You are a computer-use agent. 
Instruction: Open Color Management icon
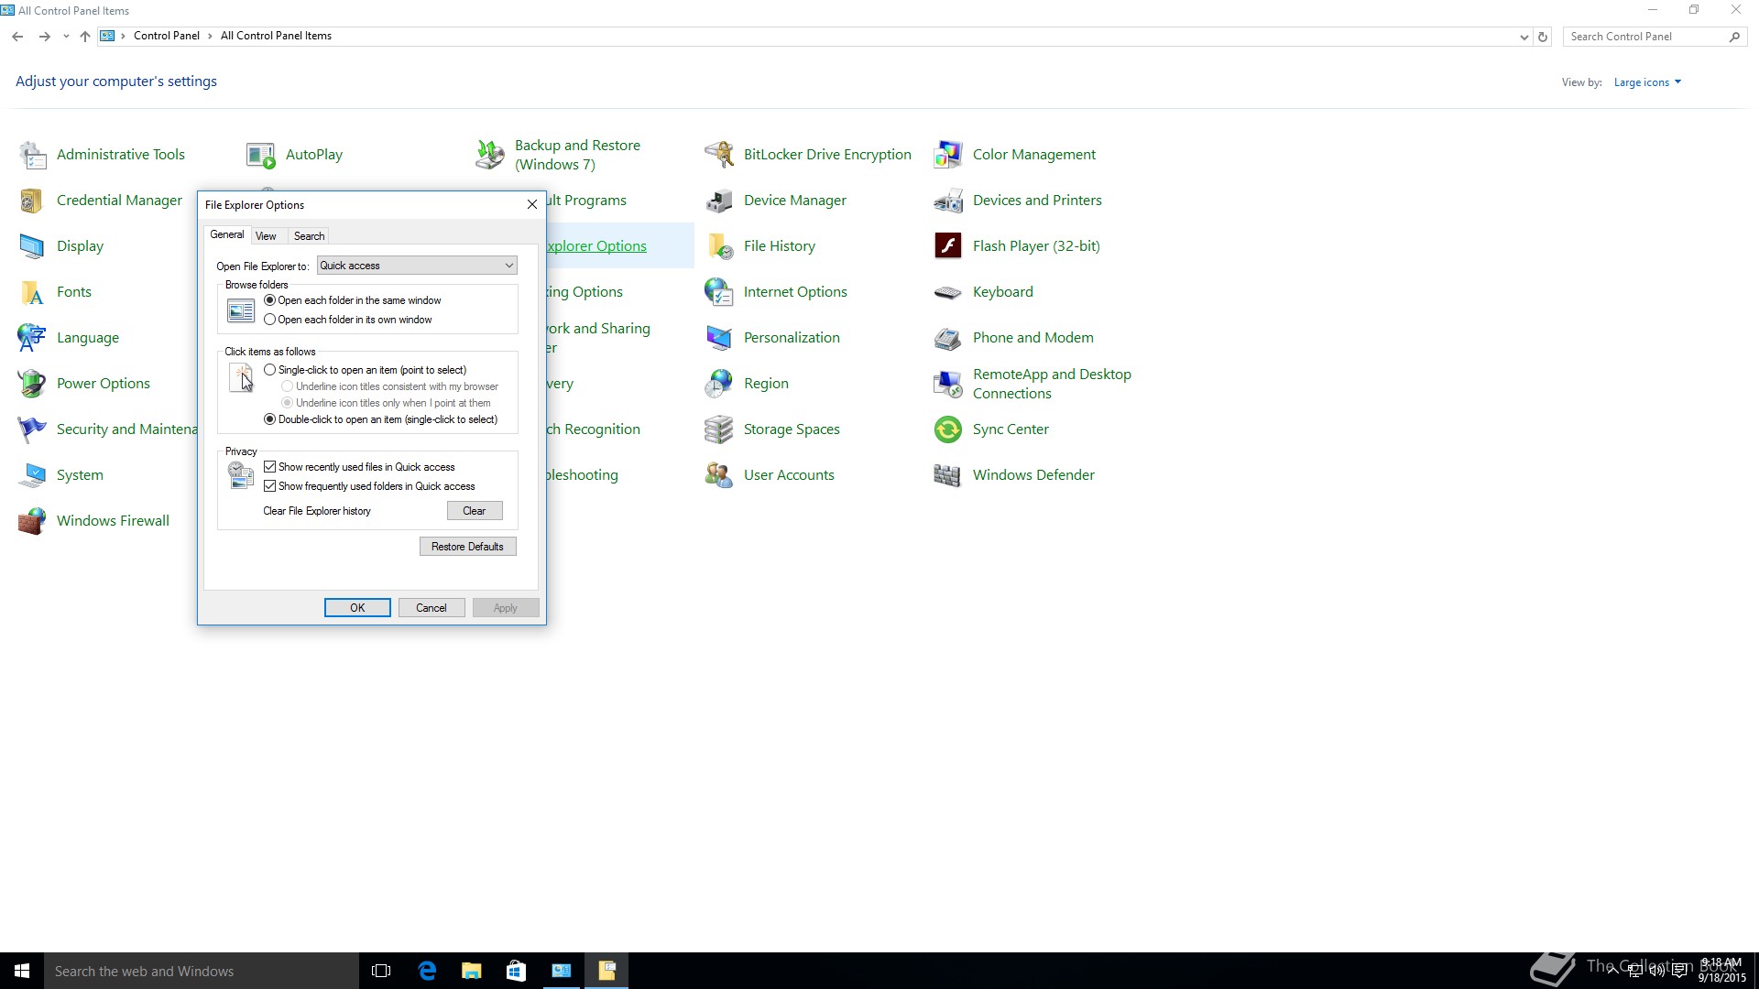948,155
